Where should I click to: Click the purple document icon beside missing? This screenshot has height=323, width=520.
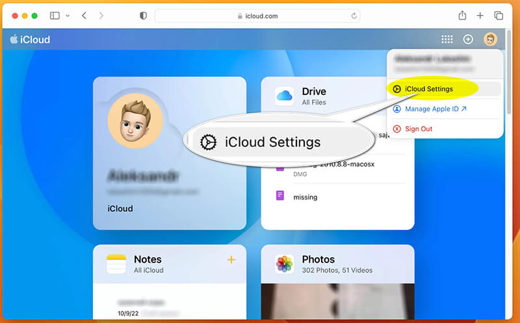pos(280,196)
